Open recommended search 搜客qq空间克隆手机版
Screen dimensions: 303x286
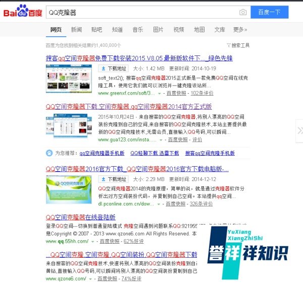pos(210,153)
